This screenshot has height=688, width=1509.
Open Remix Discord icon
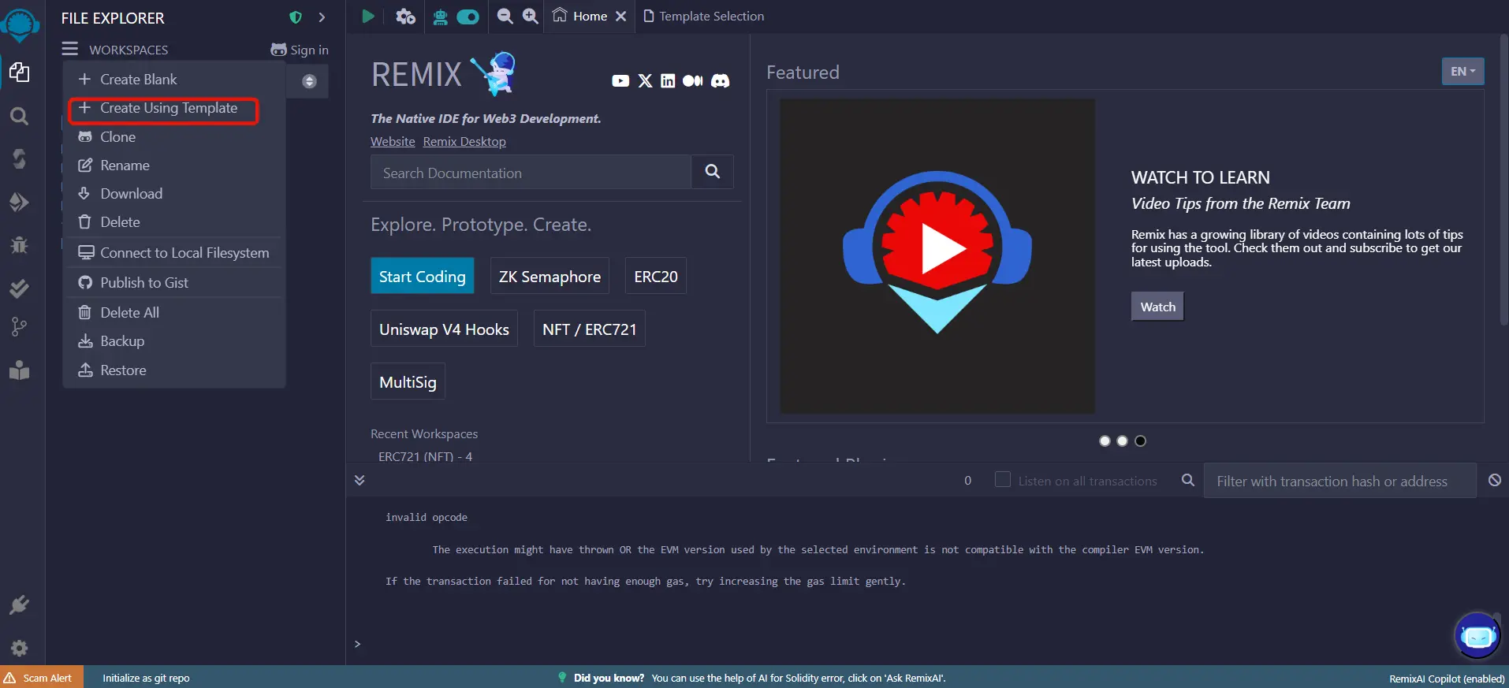(x=721, y=80)
